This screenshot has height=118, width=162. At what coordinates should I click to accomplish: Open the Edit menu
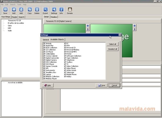pyautogui.click(x=7, y=4)
